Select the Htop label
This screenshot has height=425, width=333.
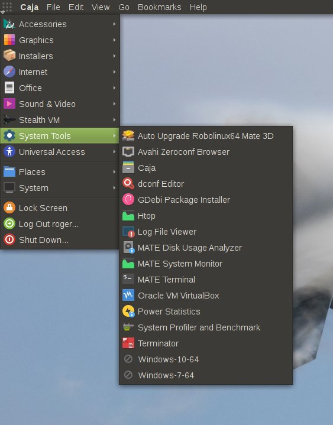coord(147,216)
